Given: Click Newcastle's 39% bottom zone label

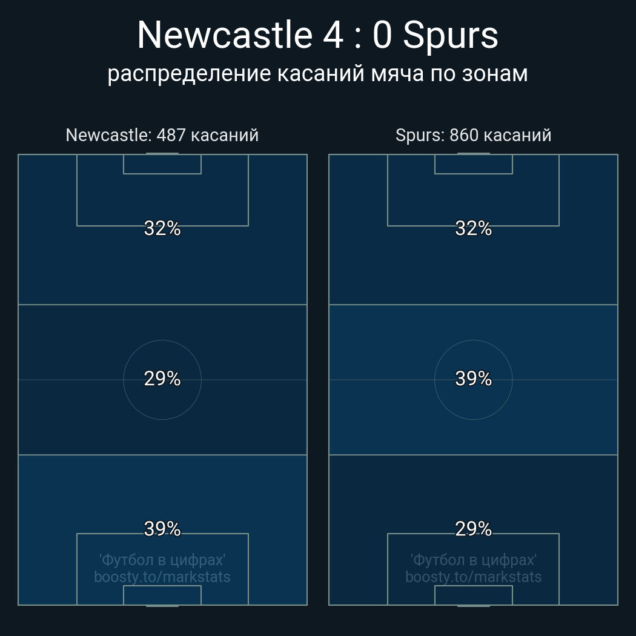Looking at the screenshot, I should point(162,529).
